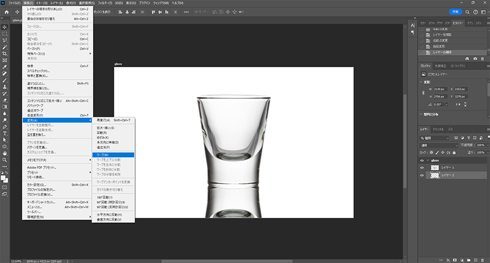Toggle visibility of レイヤー 1 layer
The image size is (490, 263).
click(422, 168)
